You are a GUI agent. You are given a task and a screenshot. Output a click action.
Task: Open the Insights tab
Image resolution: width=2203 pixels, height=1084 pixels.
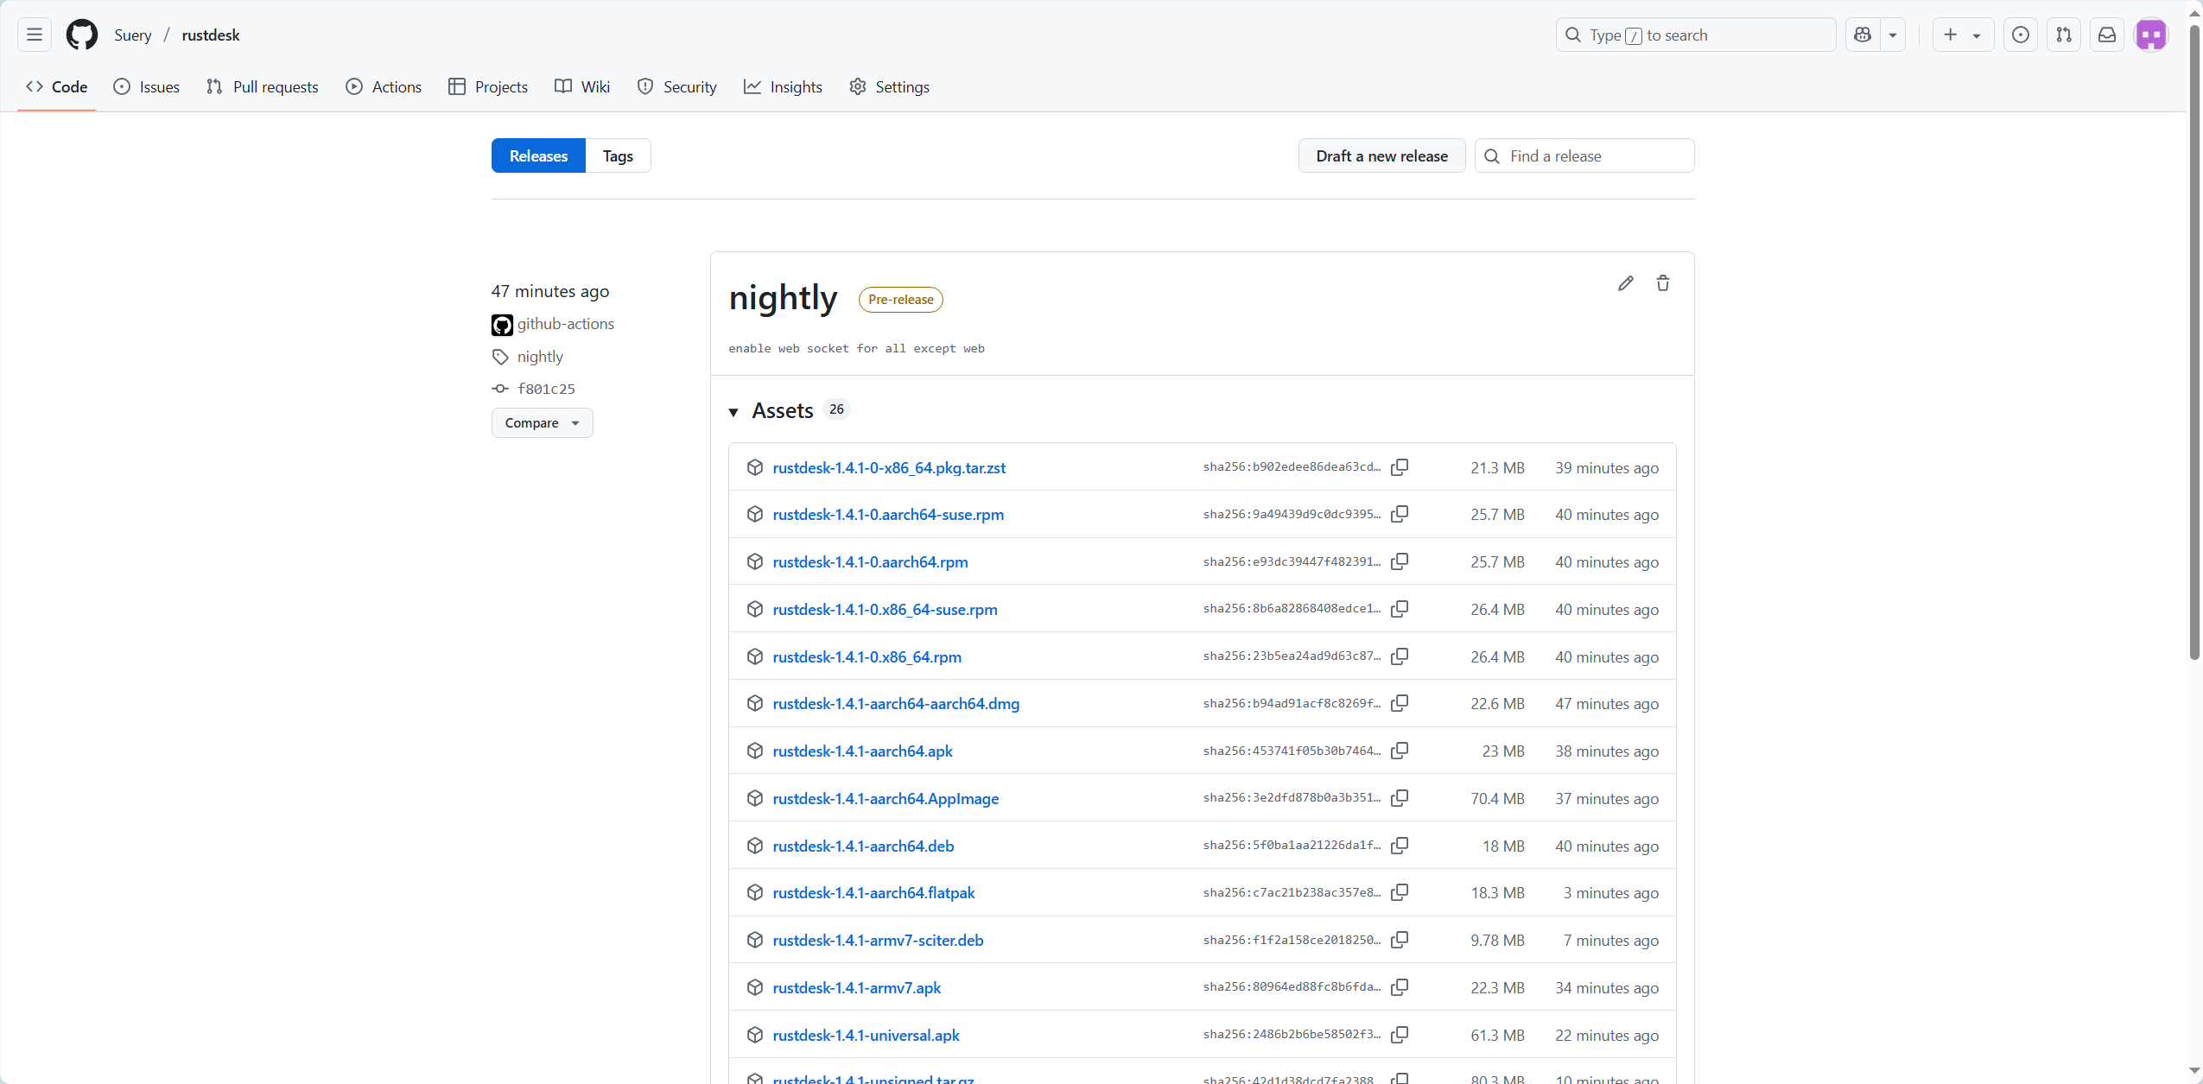coord(783,86)
